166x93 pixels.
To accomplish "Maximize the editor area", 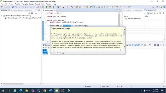I will coord(120,10).
